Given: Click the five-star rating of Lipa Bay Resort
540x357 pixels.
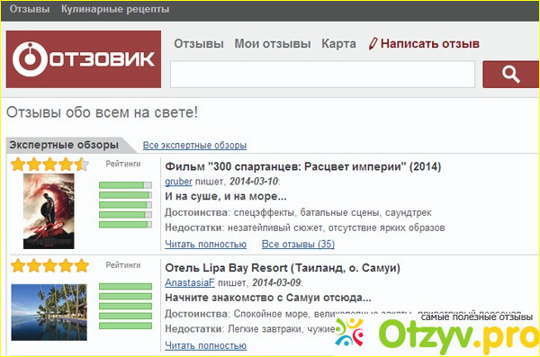Looking at the screenshot, I should click(x=49, y=266).
